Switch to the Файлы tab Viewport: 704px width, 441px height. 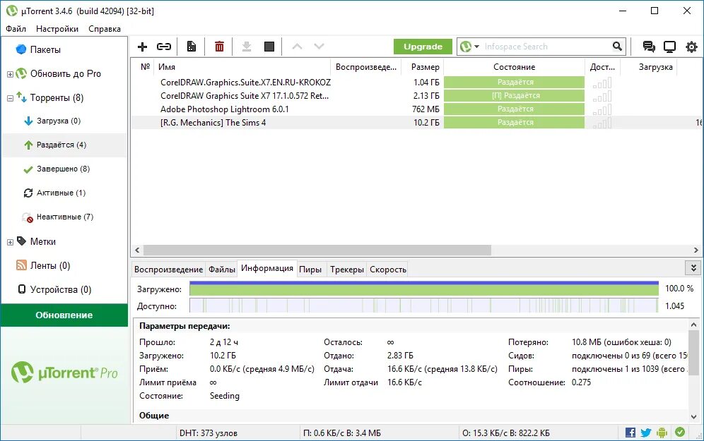tap(222, 270)
